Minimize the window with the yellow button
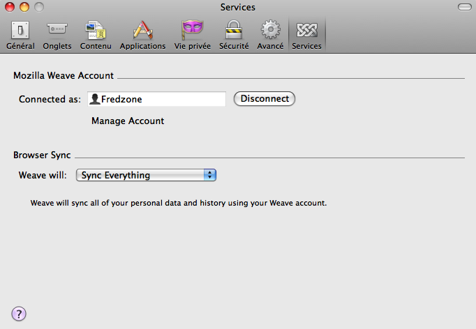The width and height of the screenshot is (476, 329). (x=24, y=7)
